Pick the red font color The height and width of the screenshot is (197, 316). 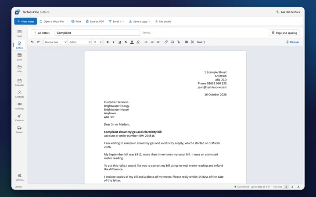click(x=132, y=42)
